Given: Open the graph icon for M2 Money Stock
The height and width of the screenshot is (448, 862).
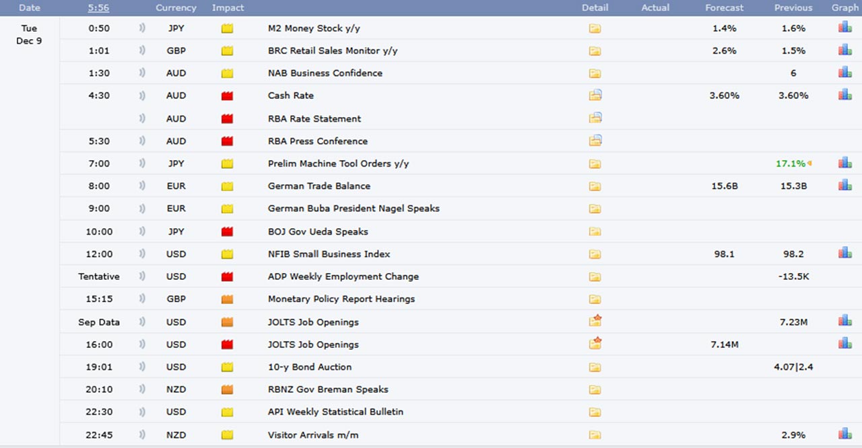Looking at the screenshot, I should click(x=844, y=28).
